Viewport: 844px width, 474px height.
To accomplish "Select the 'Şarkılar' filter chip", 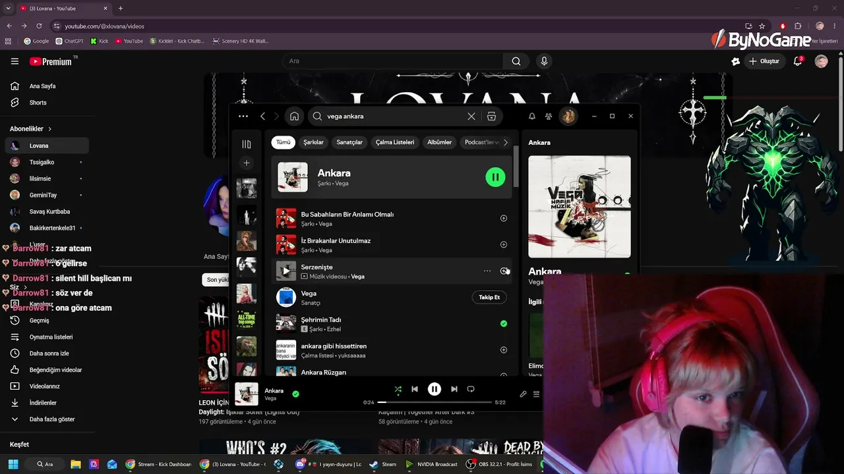I will click(313, 142).
